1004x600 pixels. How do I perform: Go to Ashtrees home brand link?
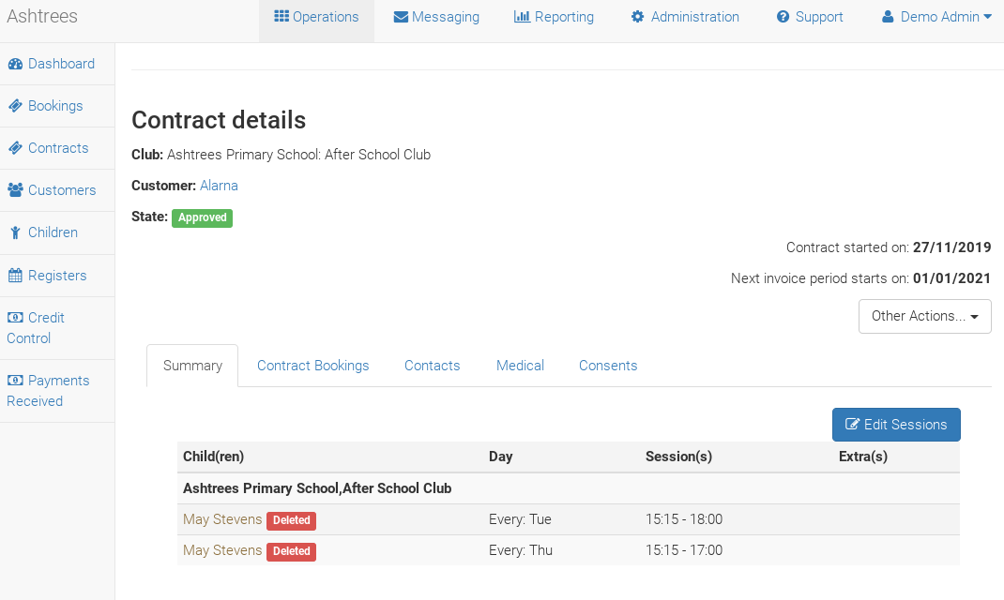(x=42, y=17)
